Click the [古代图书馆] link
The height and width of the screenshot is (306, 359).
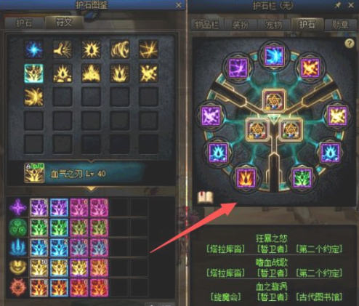click(319, 297)
